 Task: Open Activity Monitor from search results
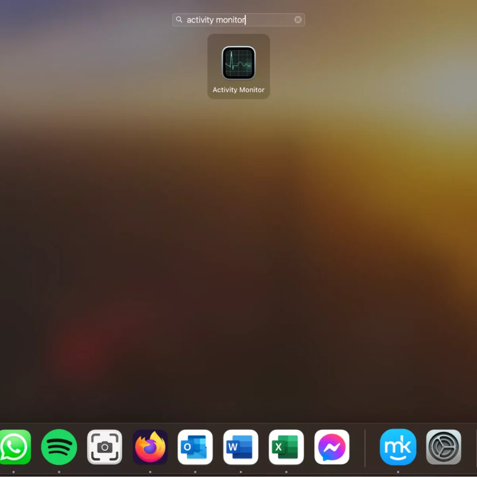238,63
